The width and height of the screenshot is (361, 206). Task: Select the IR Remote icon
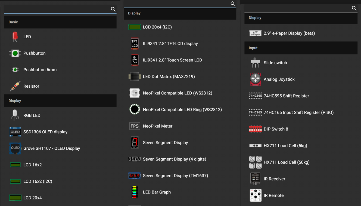coord(255,195)
